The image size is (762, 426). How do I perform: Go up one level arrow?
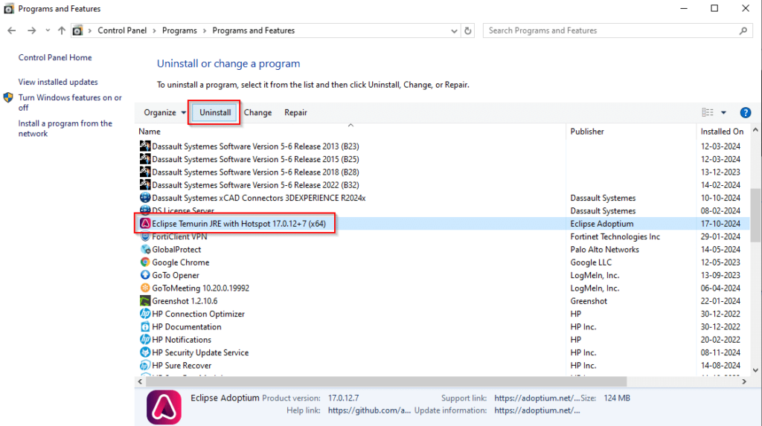tap(62, 30)
